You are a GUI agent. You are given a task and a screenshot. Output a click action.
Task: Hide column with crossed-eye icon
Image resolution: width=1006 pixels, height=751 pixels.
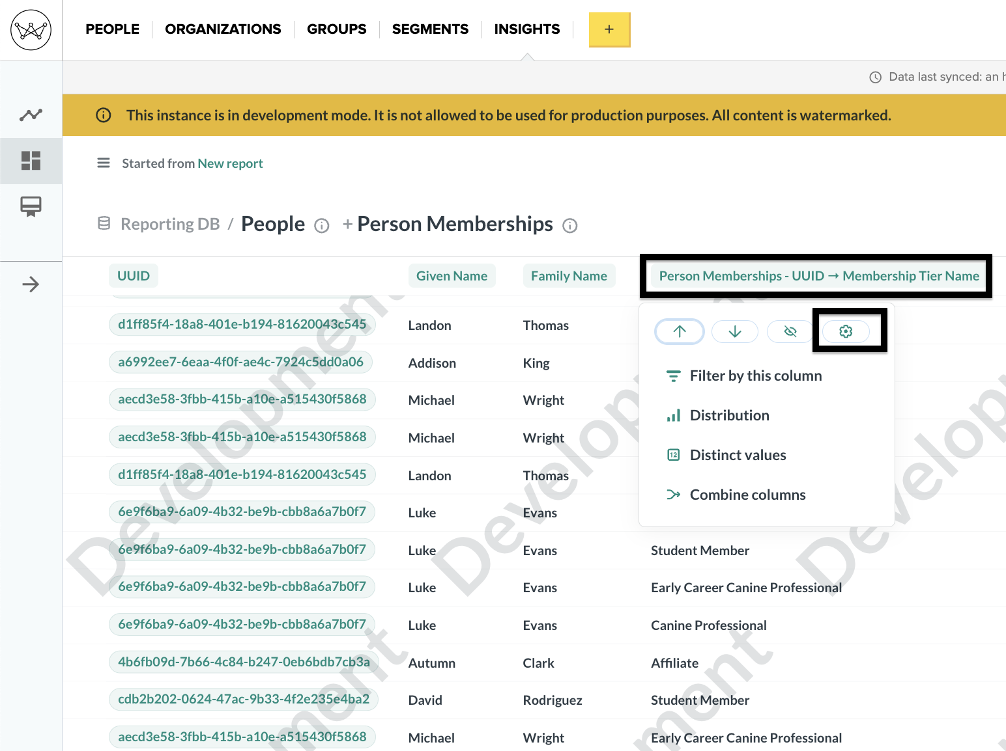pyautogui.click(x=790, y=331)
